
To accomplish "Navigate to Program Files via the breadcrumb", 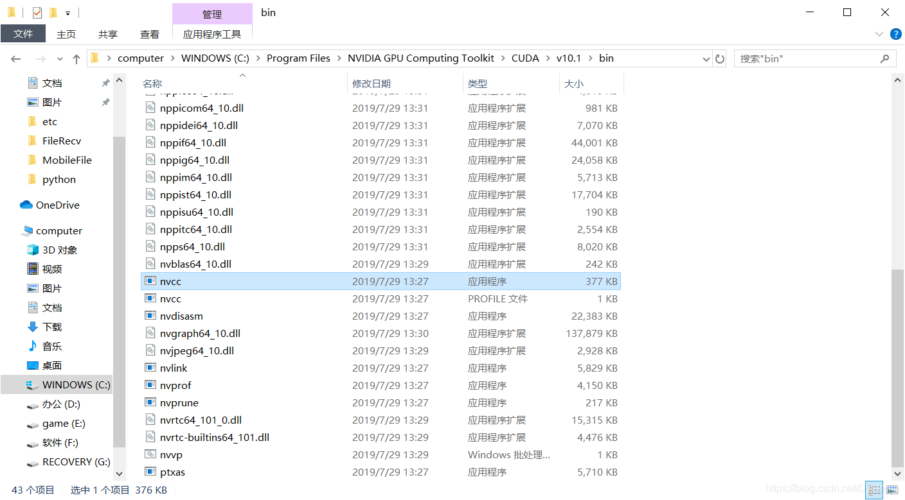I will tap(298, 58).
